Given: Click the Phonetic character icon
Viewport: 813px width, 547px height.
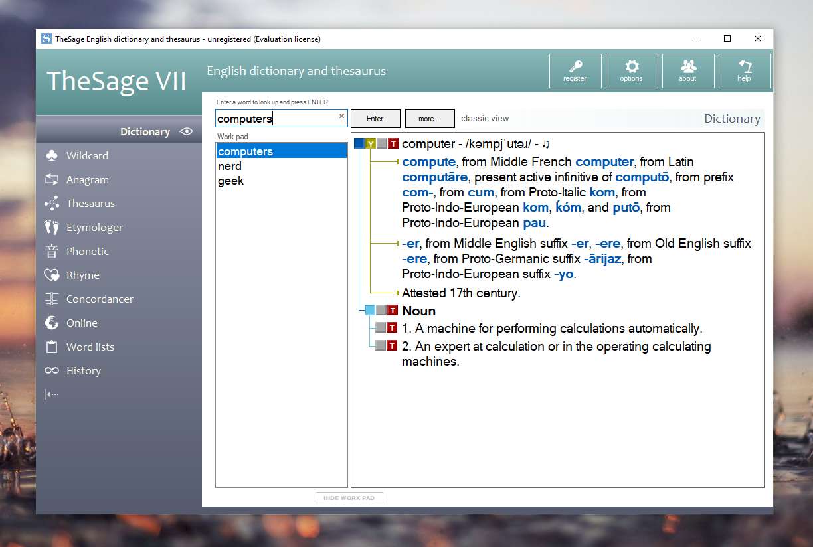Looking at the screenshot, I should (x=52, y=251).
